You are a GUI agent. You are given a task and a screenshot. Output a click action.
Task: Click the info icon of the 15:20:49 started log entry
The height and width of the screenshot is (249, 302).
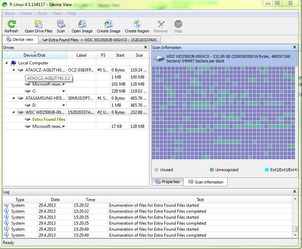[6, 229]
